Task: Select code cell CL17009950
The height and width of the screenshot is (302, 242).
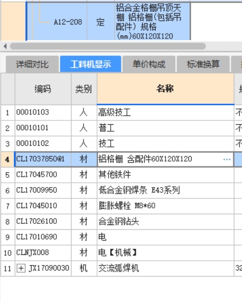Action: 43,190
